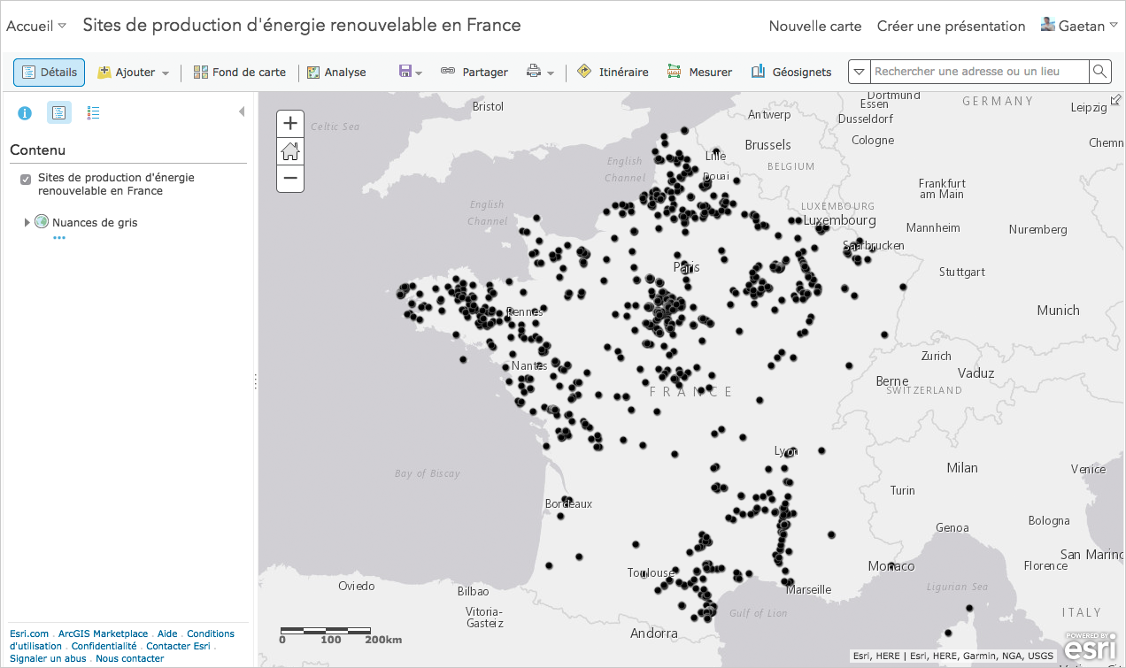This screenshot has height=668, width=1126.
Task: Show the About info panel icon
Action: 25,112
